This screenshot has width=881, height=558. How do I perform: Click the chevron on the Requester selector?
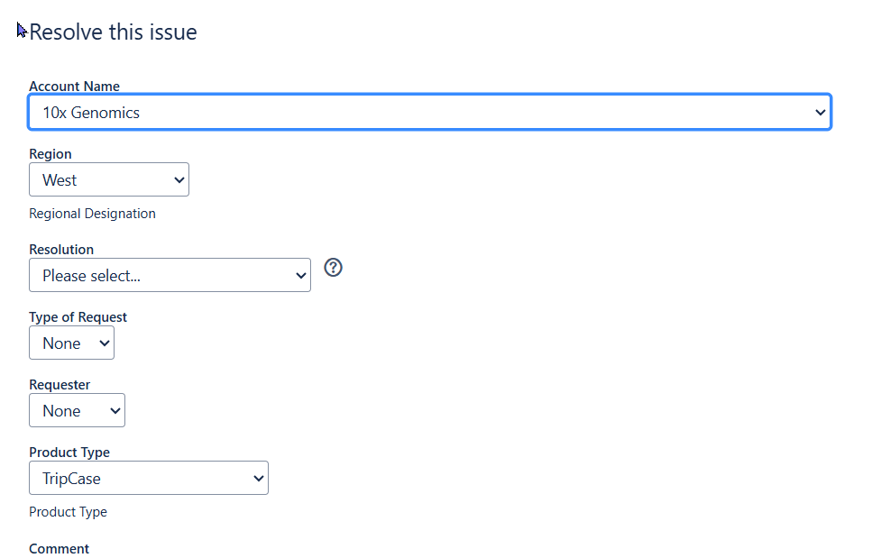pyautogui.click(x=114, y=410)
